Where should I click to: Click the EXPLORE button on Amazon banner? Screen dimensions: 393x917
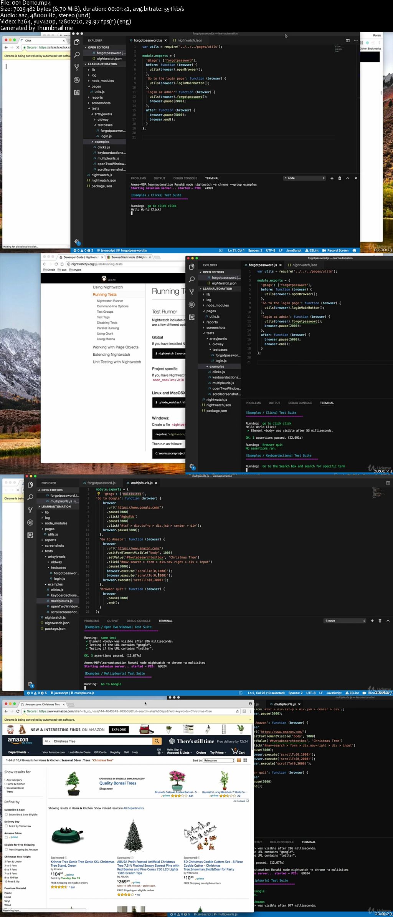pos(119,730)
